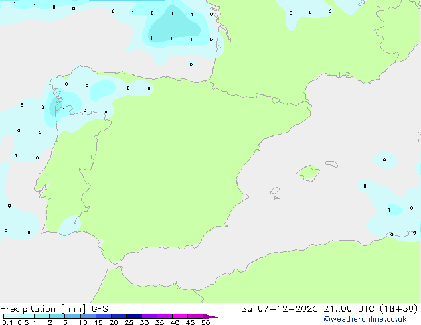The width and height of the screenshot is (421, 325).
Task: Click the "Precipitation [mm] GFS" title text
Action: tap(54, 309)
